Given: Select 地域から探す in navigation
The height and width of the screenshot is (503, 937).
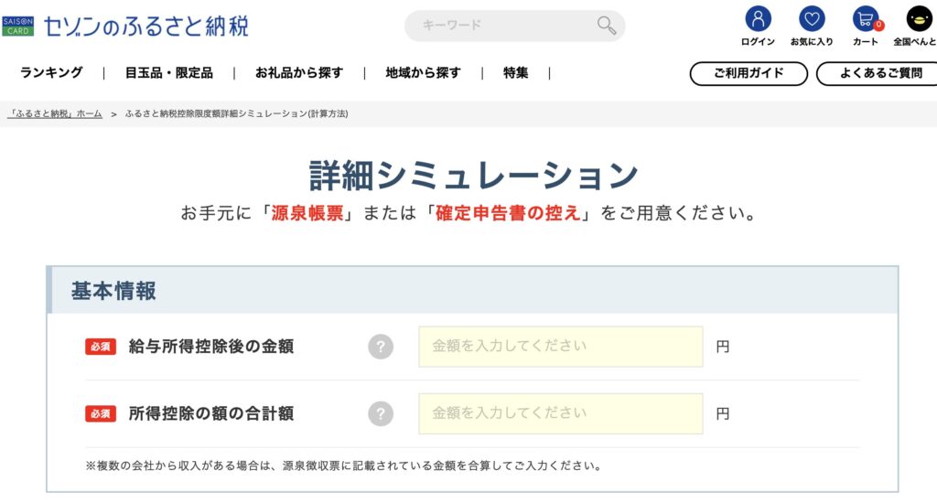Looking at the screenshot, I should click(x=423, y=73).
